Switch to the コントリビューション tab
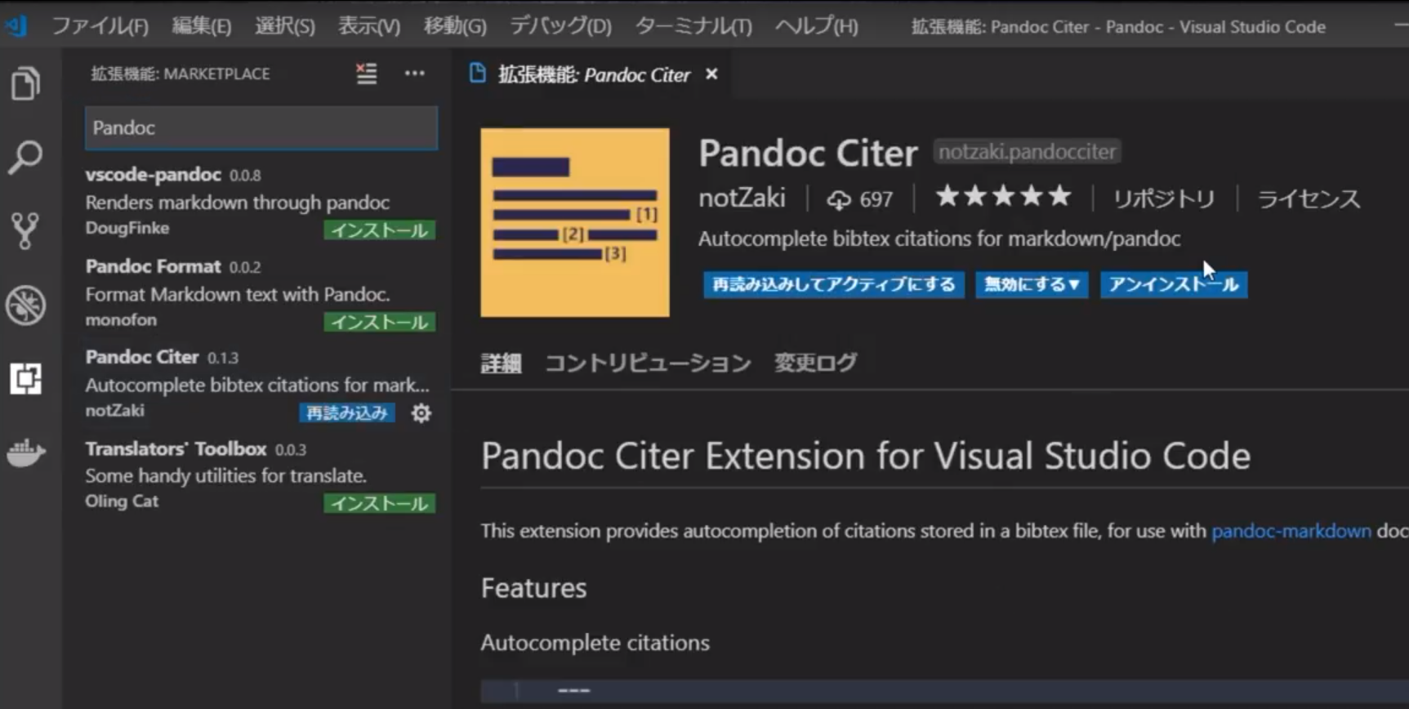The image size is (1409, 709). [x=648, y=363]
